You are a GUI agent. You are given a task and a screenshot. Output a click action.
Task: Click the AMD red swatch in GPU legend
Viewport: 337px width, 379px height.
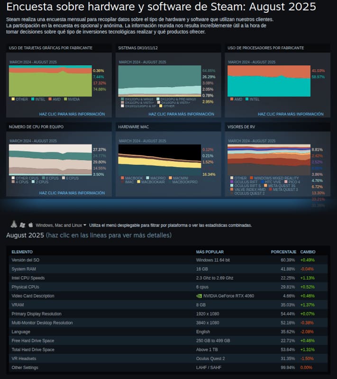[50, 99]
